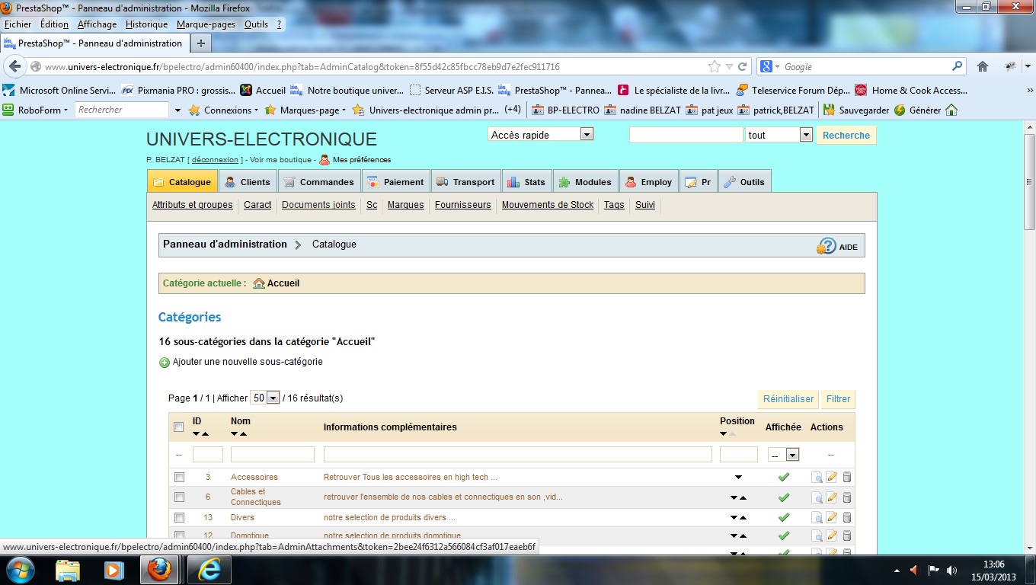
Task: Check the box for Cables et Connectiques
Action: click(x=179, y=497)
